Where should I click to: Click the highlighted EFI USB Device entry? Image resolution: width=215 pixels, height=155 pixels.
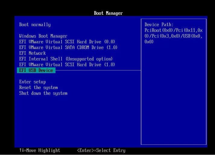(36, 70)
